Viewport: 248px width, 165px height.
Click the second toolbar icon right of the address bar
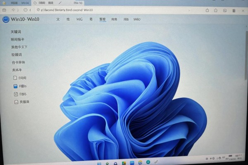216,10
